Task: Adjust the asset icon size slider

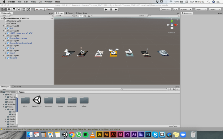Action: pos(173,126)
